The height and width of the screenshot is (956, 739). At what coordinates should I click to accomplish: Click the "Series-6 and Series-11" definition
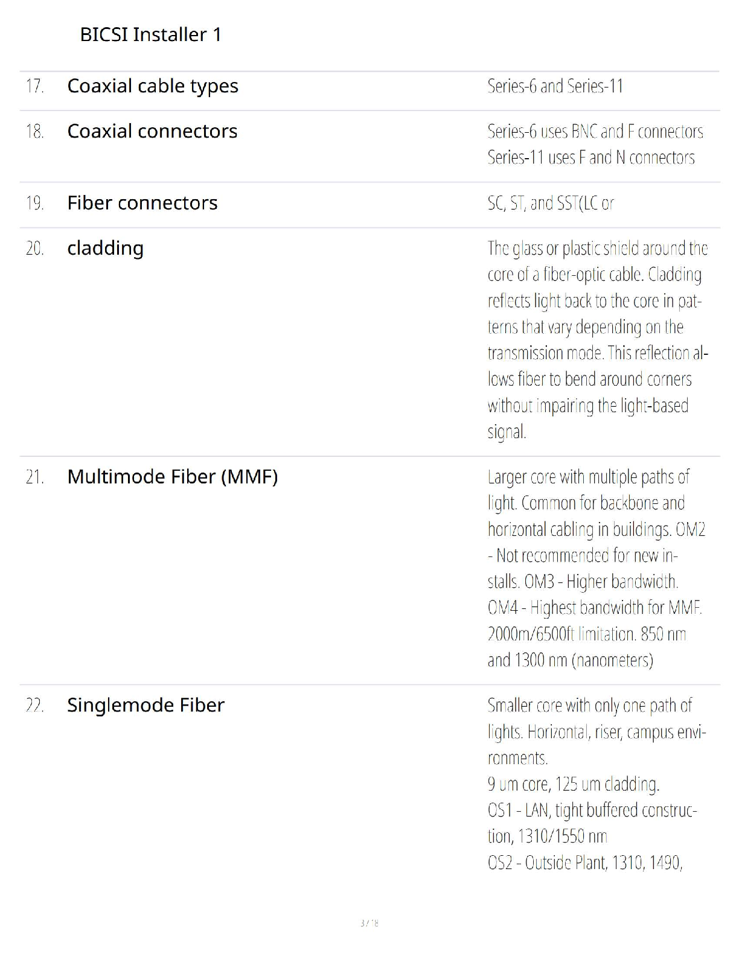pos(555,86)
